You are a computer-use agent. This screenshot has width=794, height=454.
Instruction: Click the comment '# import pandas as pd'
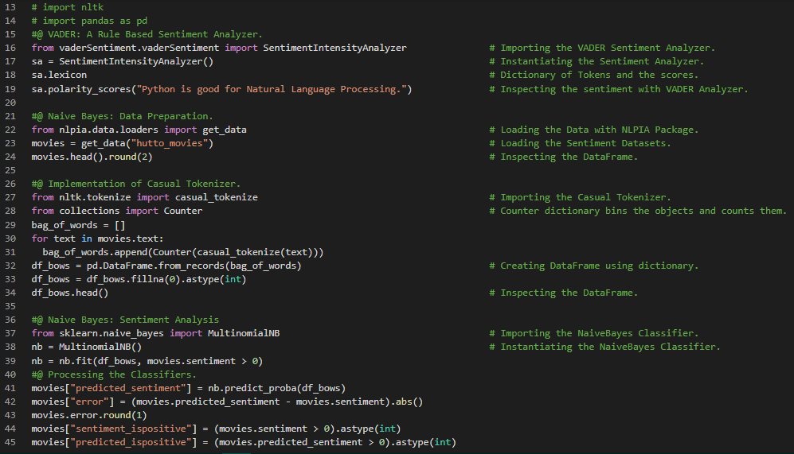coord(90,21)
